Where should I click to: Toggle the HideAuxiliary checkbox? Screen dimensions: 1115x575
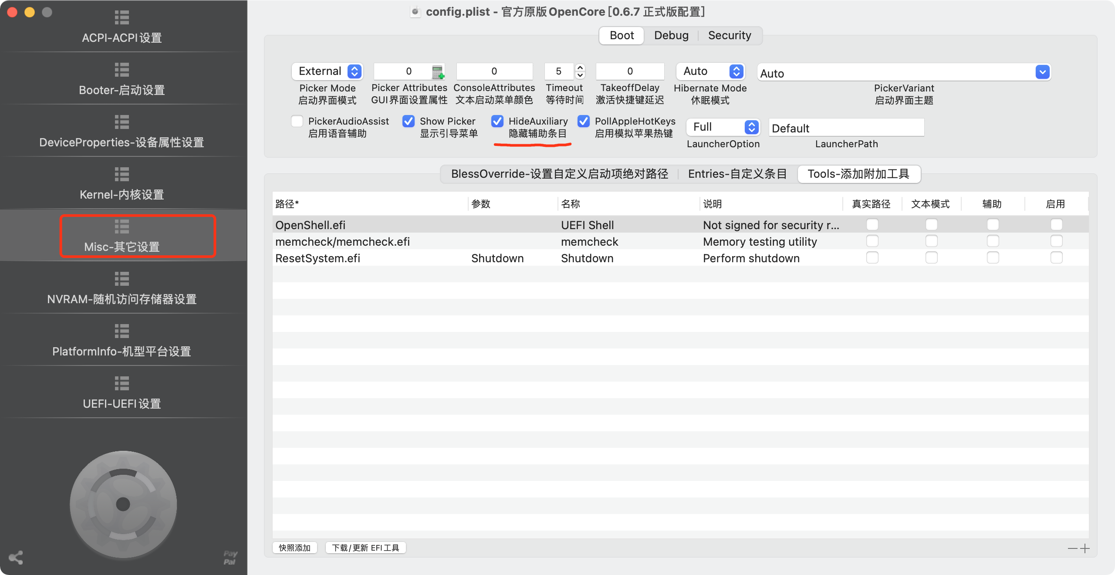pos(497,121)
